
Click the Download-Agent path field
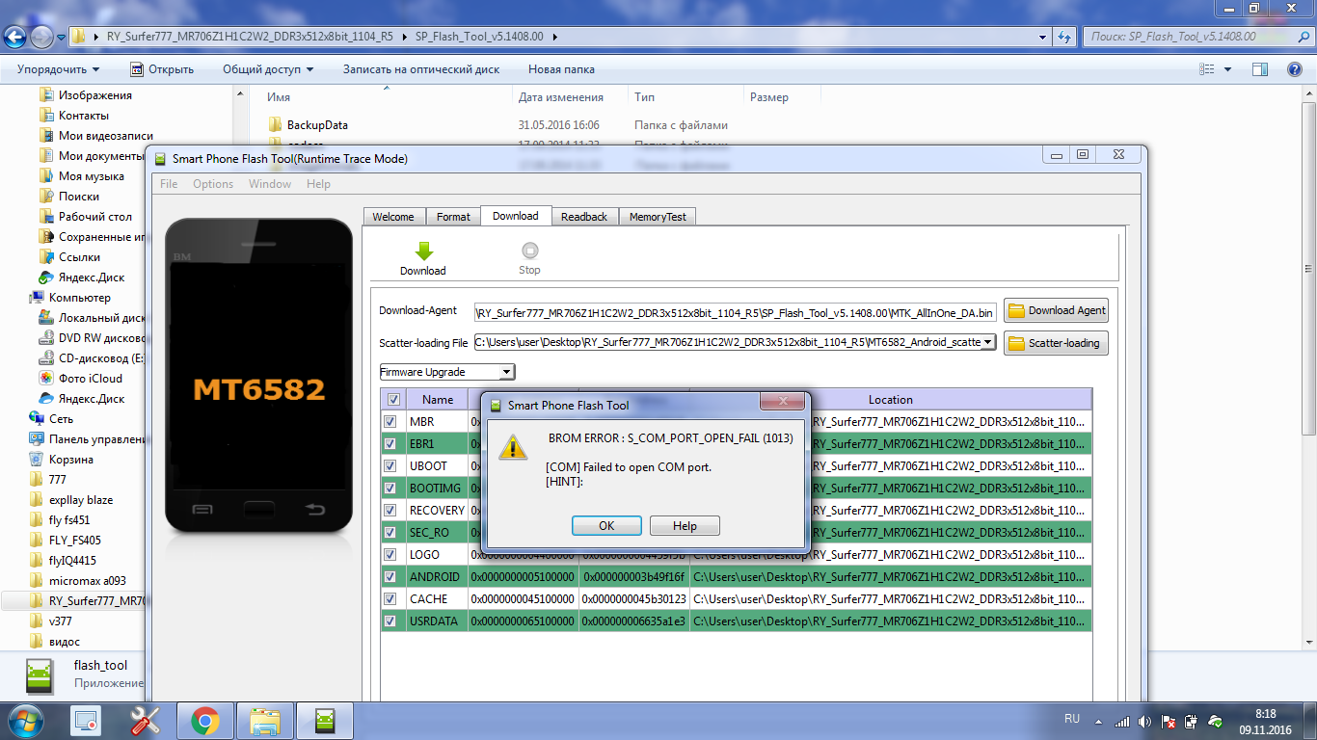(x=735, y=312)
